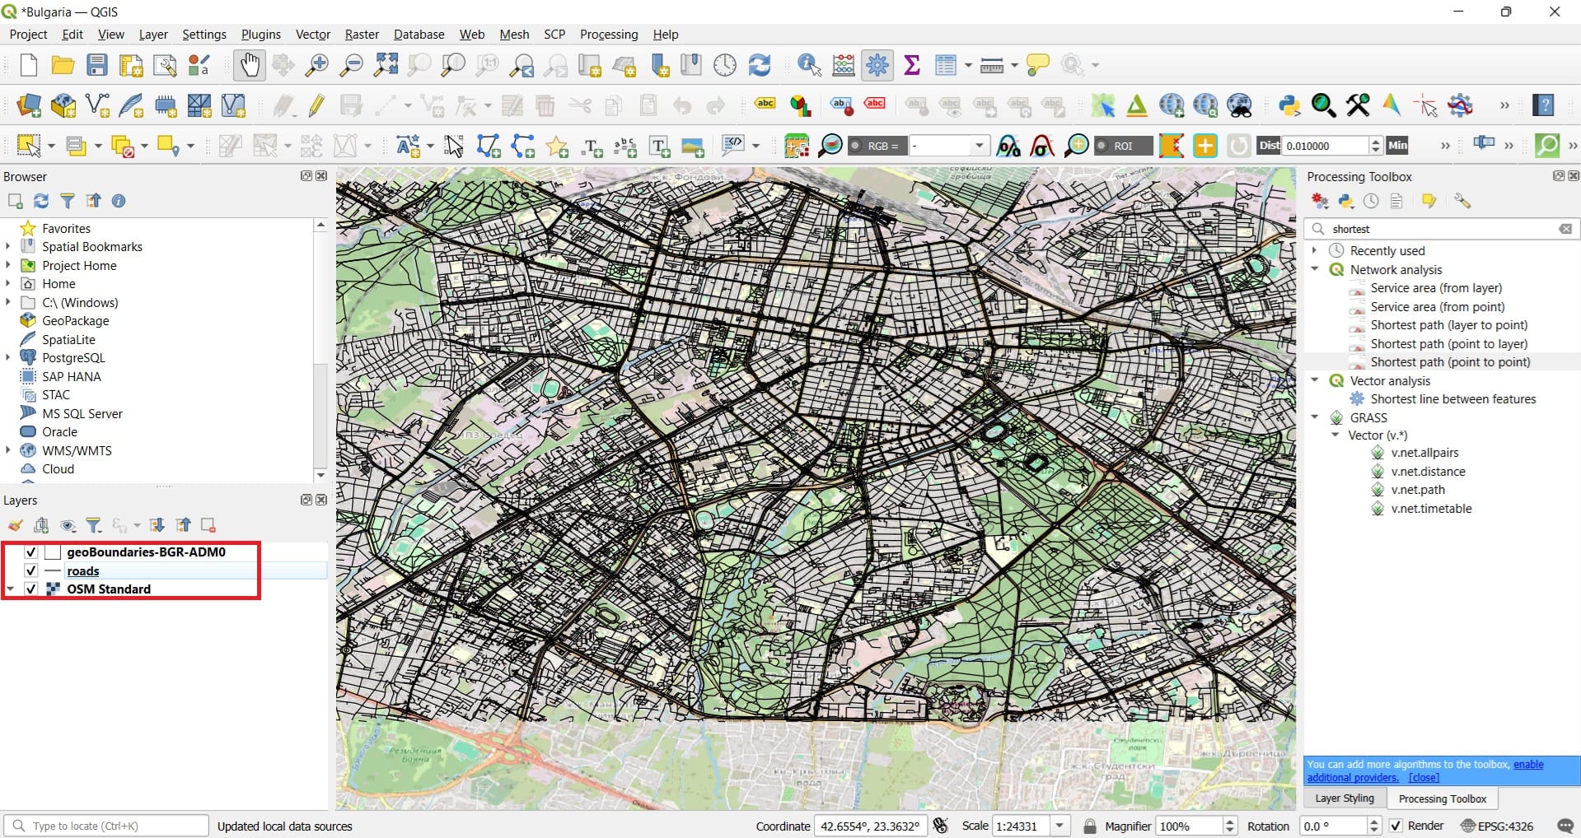
Task: Click the Zoom Full extent icon
Action: click(386, 65)
